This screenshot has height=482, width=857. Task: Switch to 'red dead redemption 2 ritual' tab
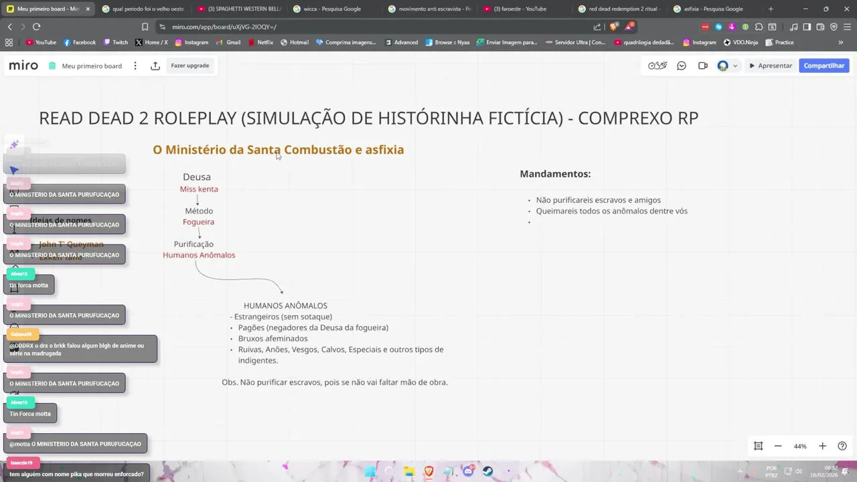coord(620,9)
